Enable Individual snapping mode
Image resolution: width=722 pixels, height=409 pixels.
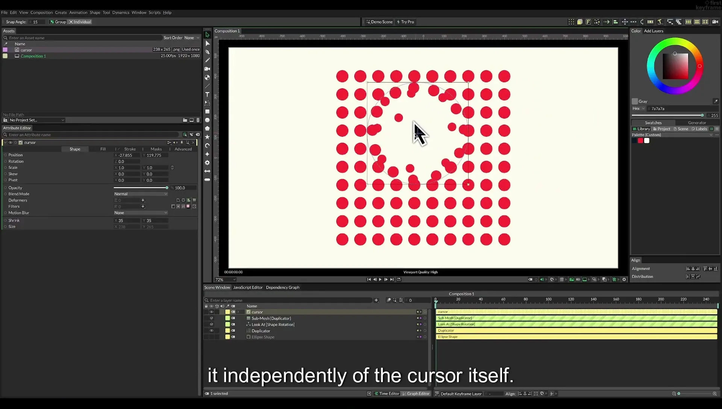coord(80,22)
